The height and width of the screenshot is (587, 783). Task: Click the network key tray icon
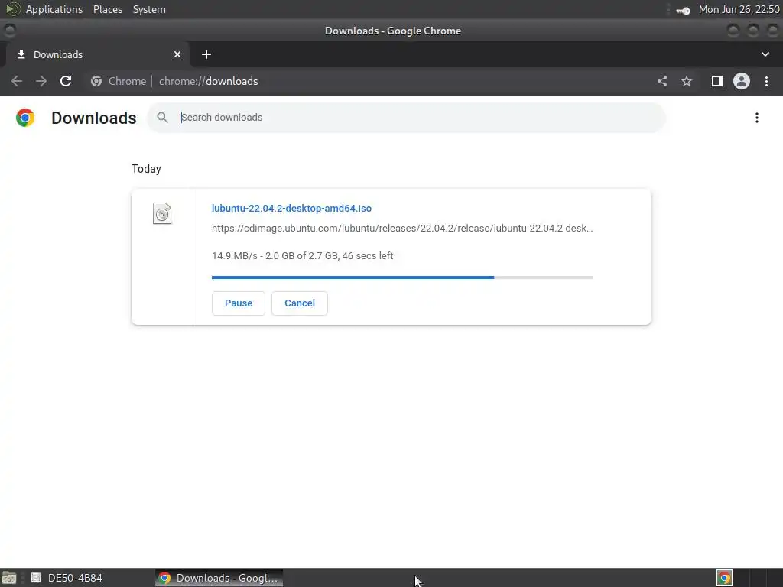click(x=683, y=10)
